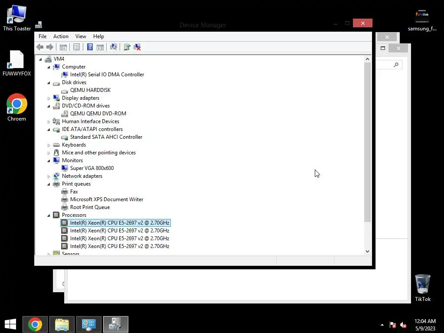
Task: Select QEMU QEMU DVD-ROM device
Action: pyautogui.click(x=98, y=114)
